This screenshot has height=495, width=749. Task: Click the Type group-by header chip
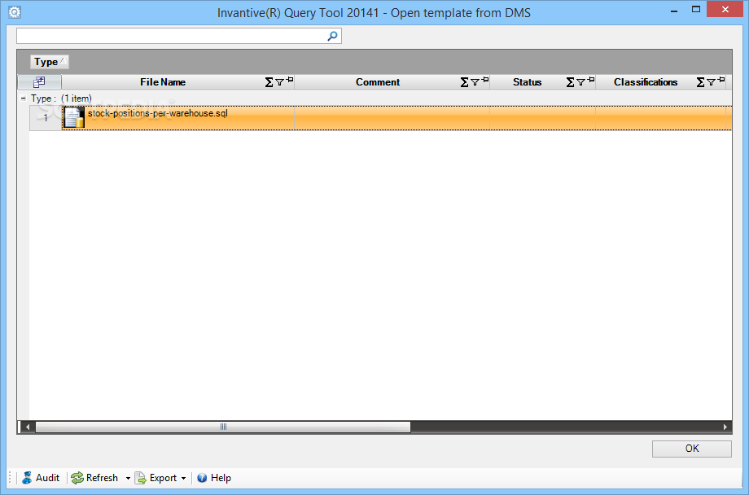click(49, 62)
